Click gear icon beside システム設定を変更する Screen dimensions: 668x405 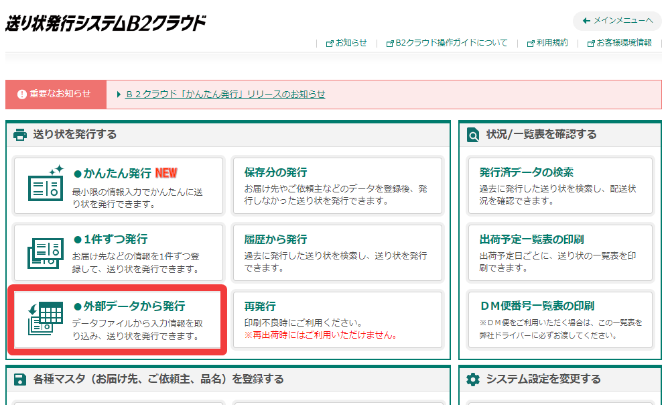pos(473,380)
